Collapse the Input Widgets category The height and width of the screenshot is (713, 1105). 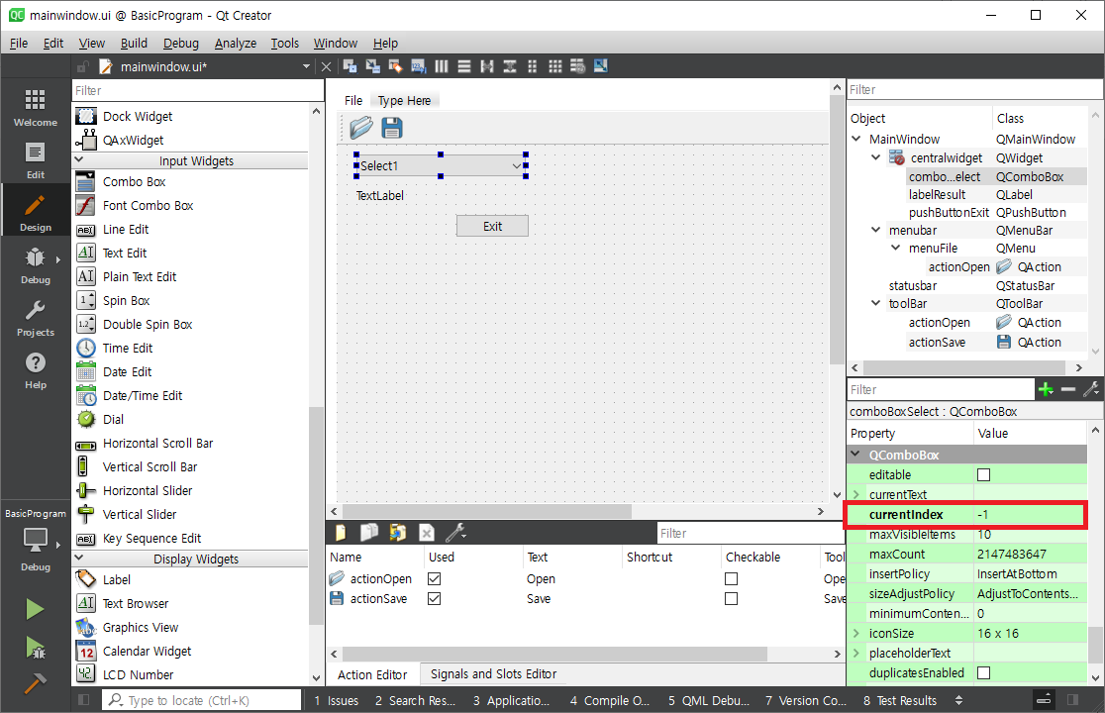tap(79, 160)
